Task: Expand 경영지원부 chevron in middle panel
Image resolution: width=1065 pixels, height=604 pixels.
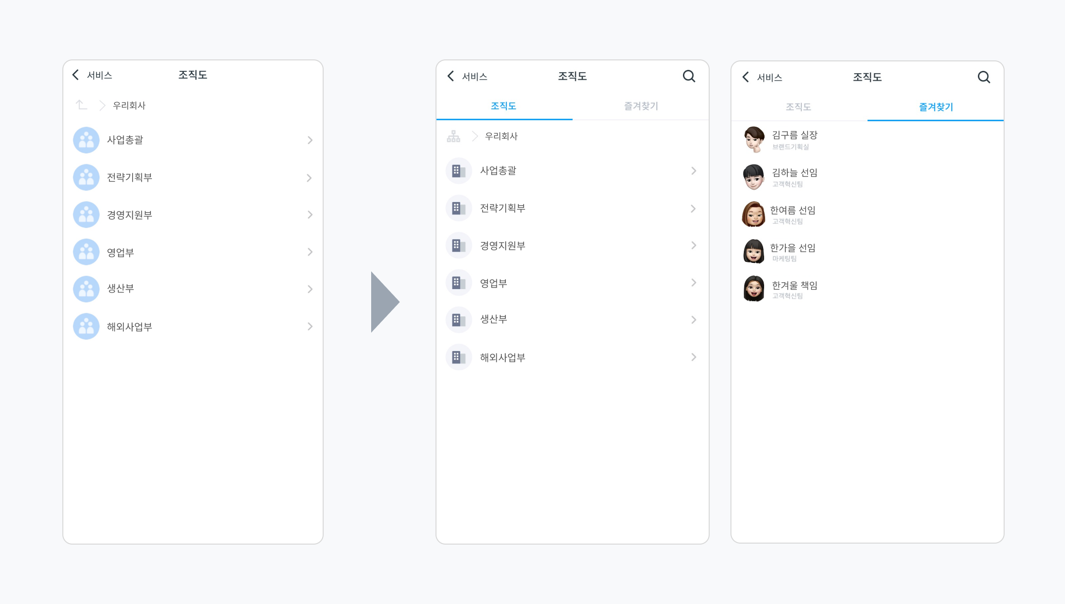Action: [x=693, y=246]
